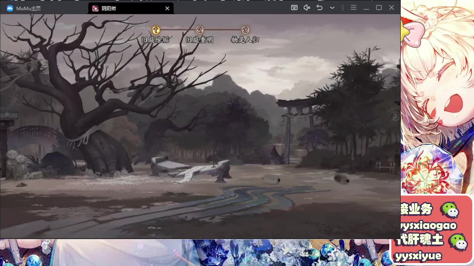Open the hamburger menu on the title bar
Screen dimensions: 474x266
[x=354, y=7]
